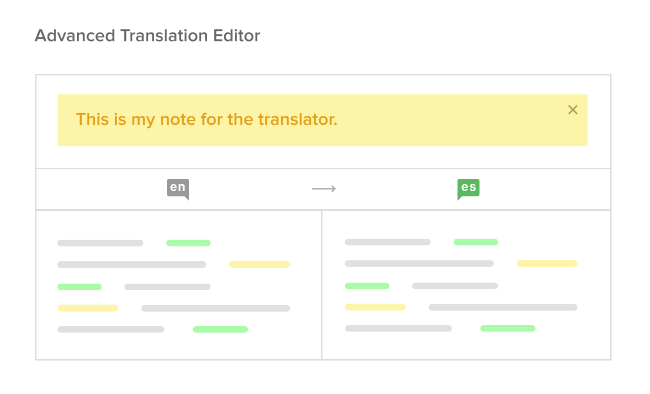This screenshot has width=650, height=394.
Task: Click the green "es" language badge
Action: (x=468, y=189)
